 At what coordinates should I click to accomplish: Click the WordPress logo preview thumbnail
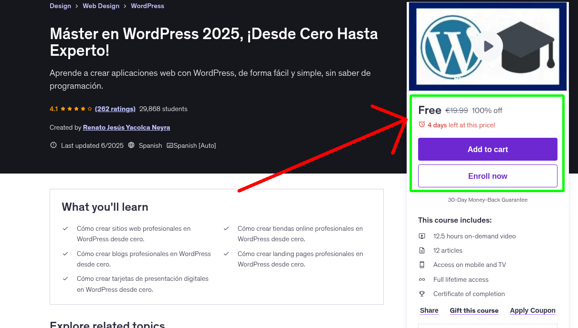pos(488,46)
